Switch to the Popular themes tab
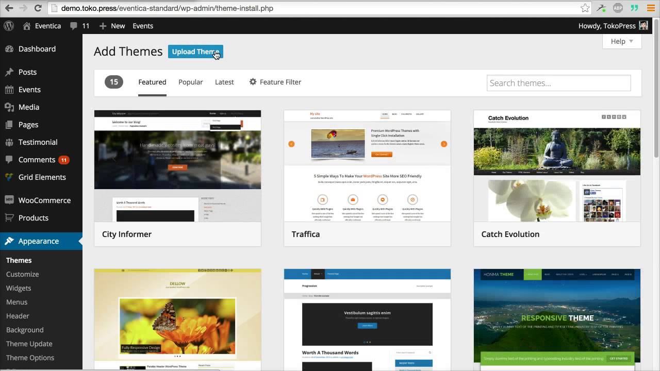The height and width of the screenshot is (371, 660). [x=191, y=82]
